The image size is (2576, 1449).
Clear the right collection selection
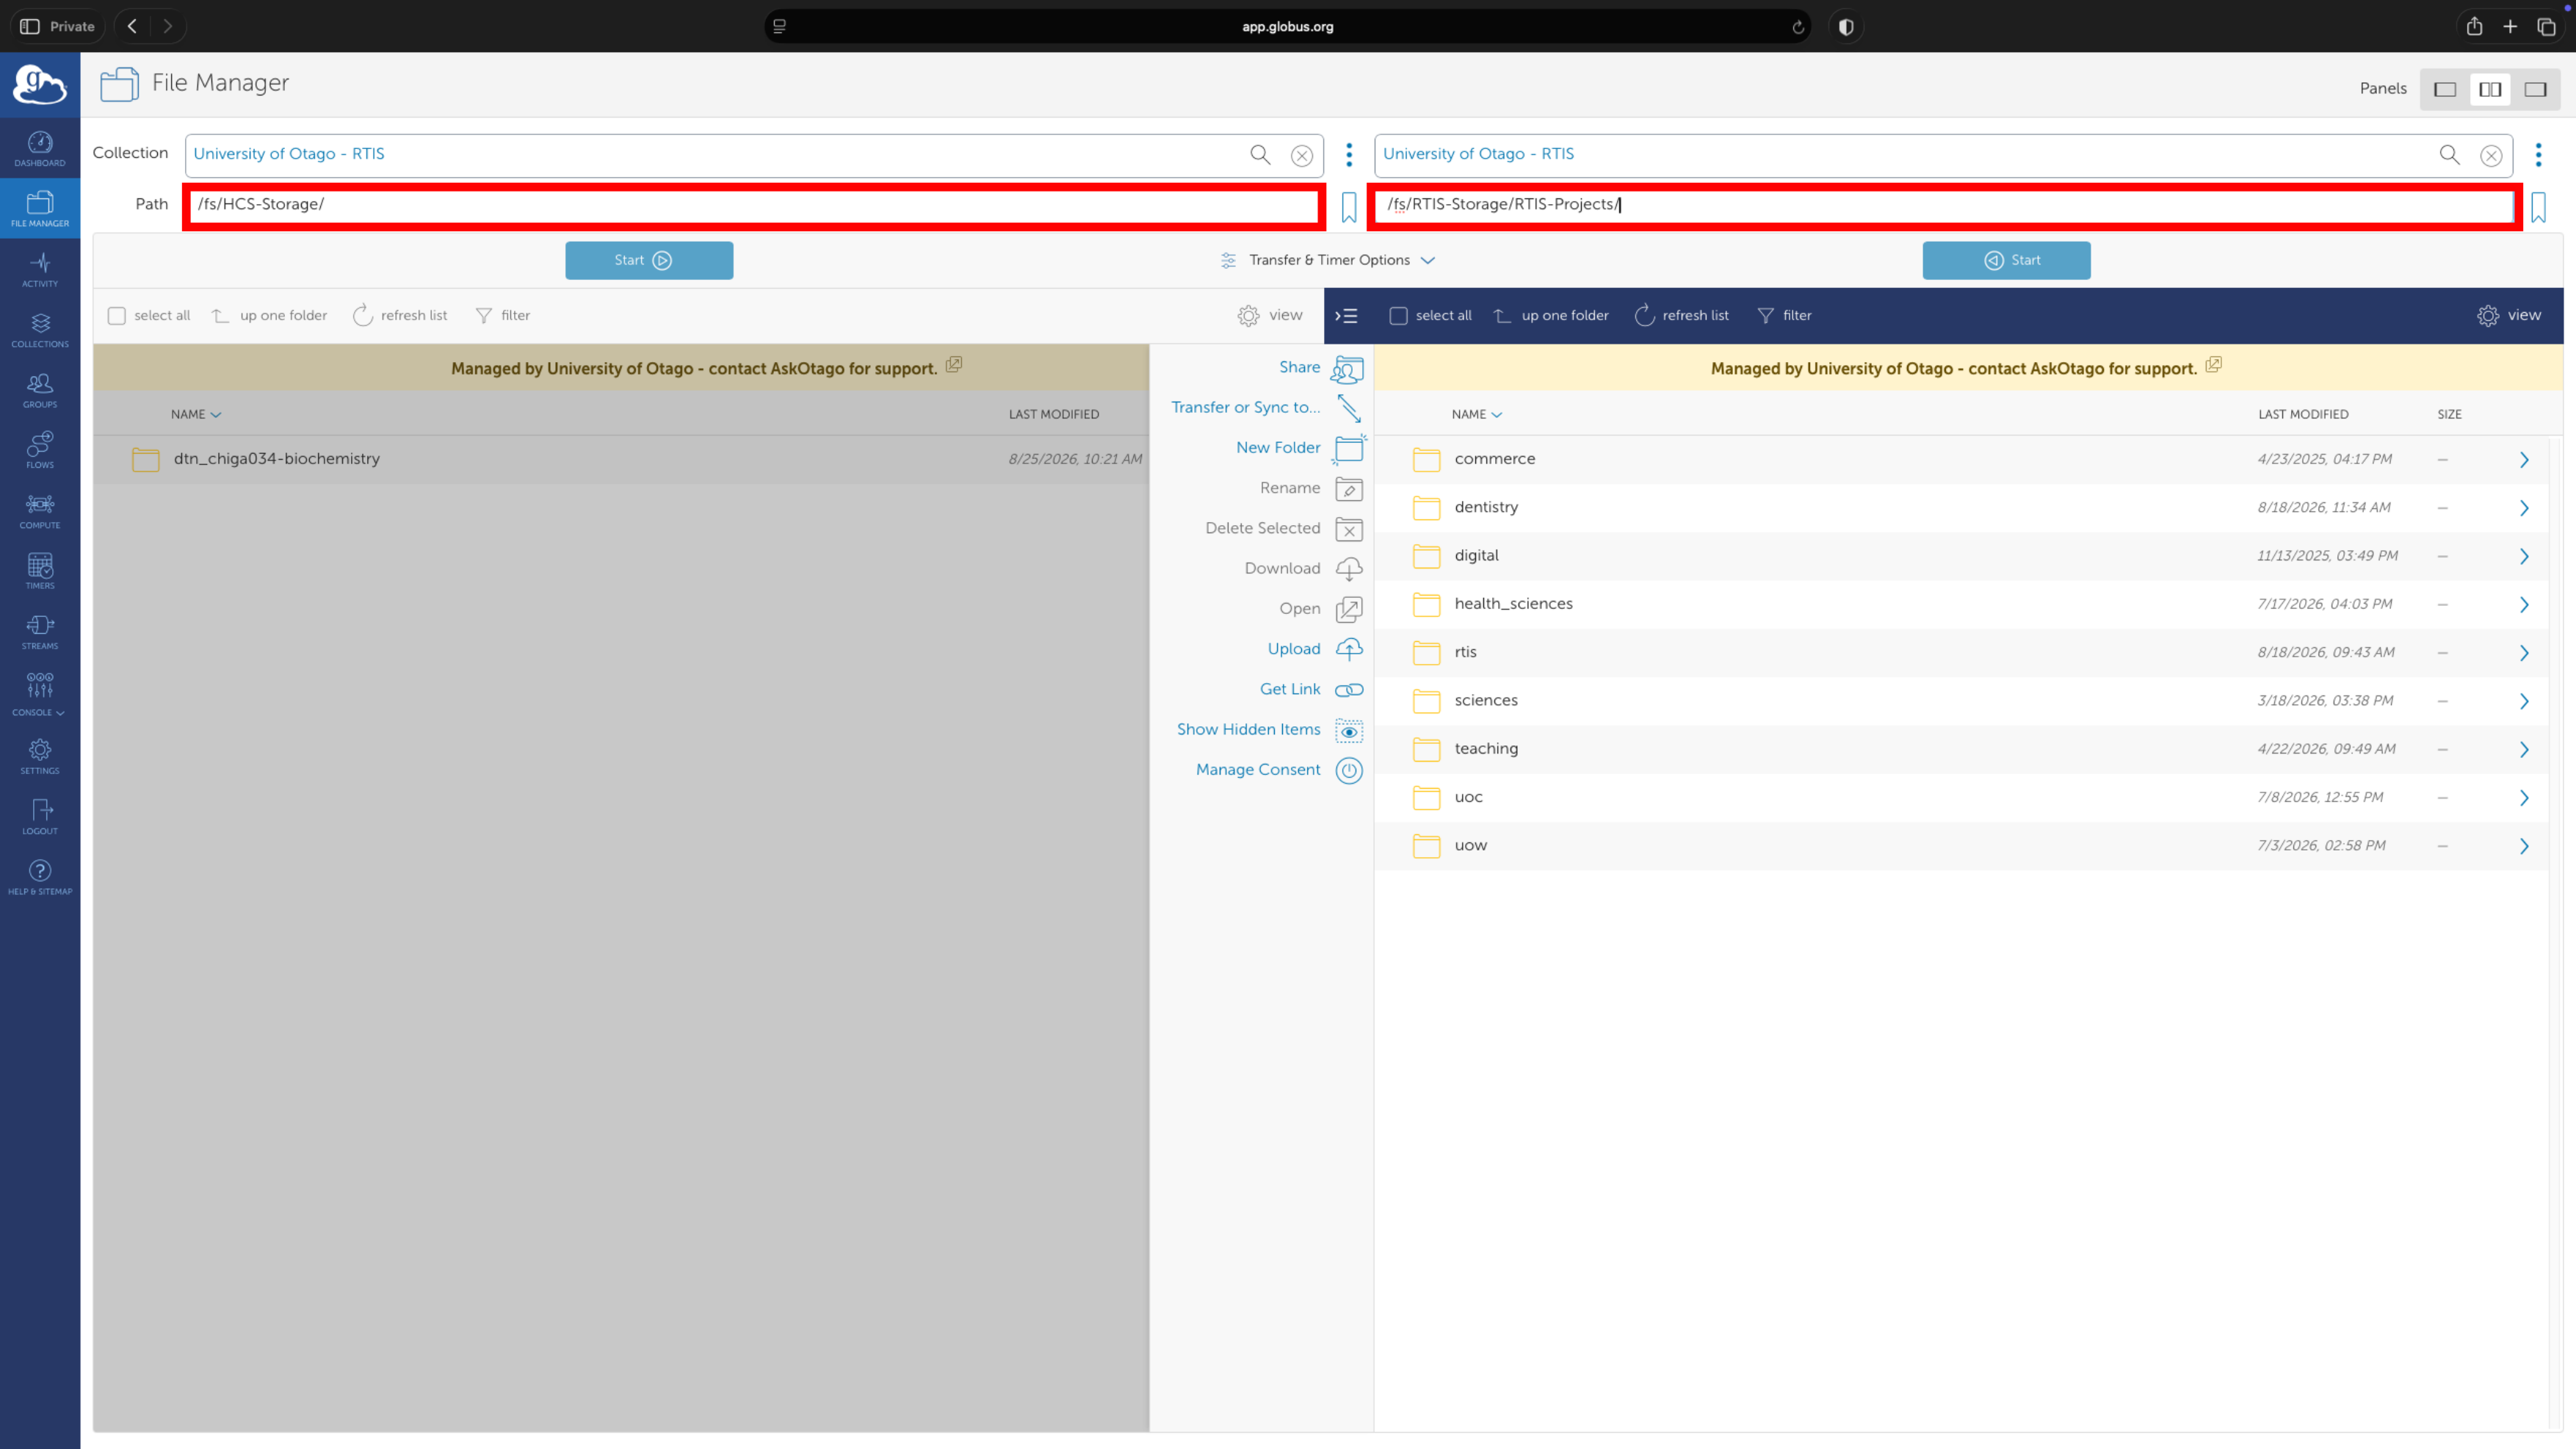[2491, 155]
